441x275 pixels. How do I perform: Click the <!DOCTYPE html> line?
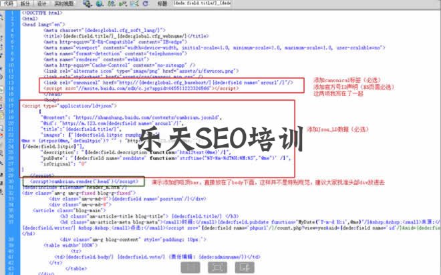[42, 13]
